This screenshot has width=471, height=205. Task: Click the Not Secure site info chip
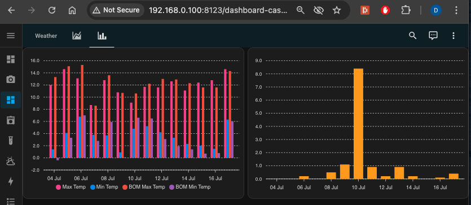pos(116,10)
